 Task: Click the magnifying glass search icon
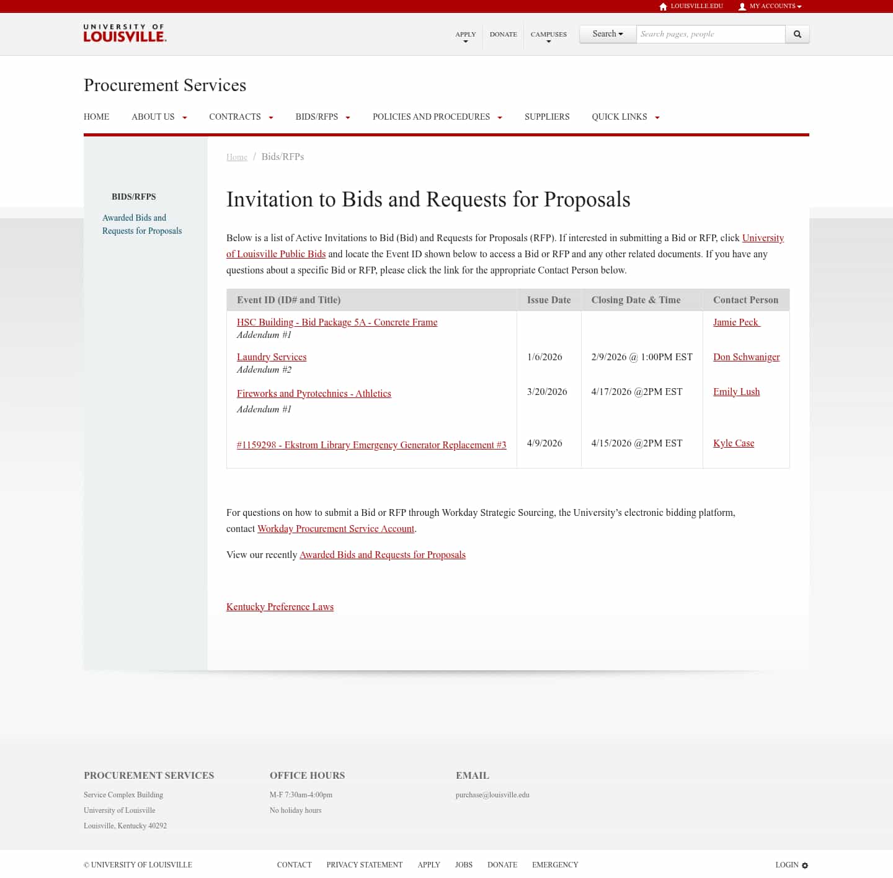pyautogui.click(x=797, y=34)
